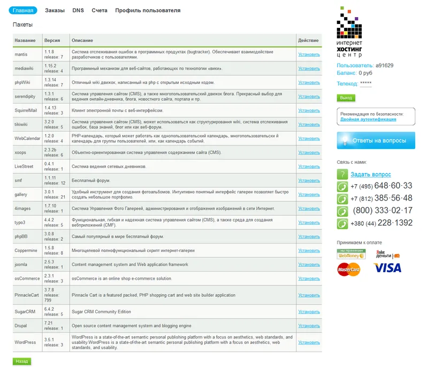Click the Internet Hosting Center logo
The image size is (428, 372).
coord(349,32)
